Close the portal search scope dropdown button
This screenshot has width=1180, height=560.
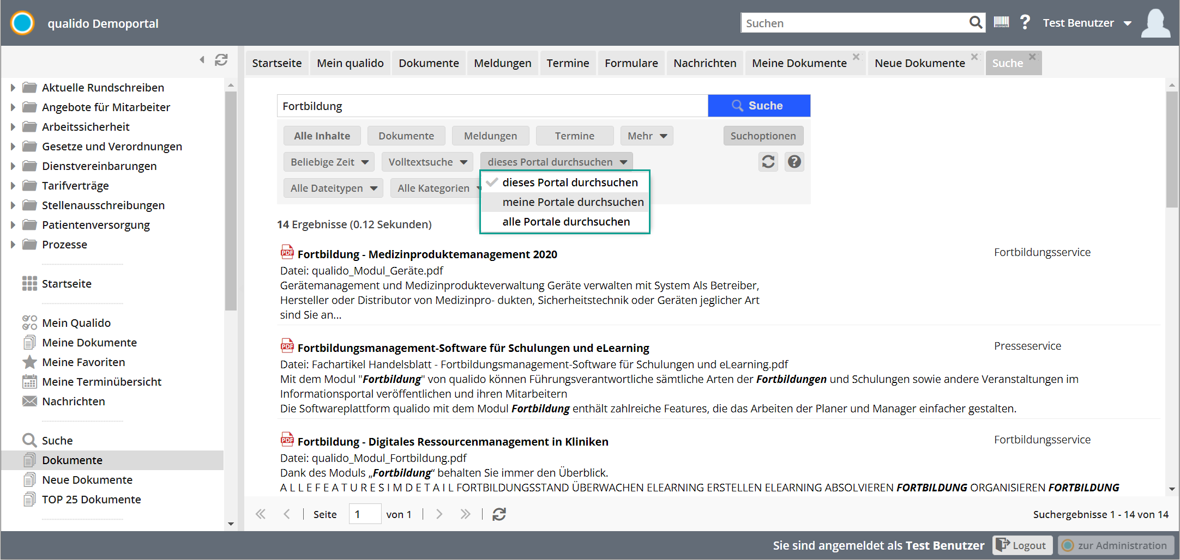[556, 162]
